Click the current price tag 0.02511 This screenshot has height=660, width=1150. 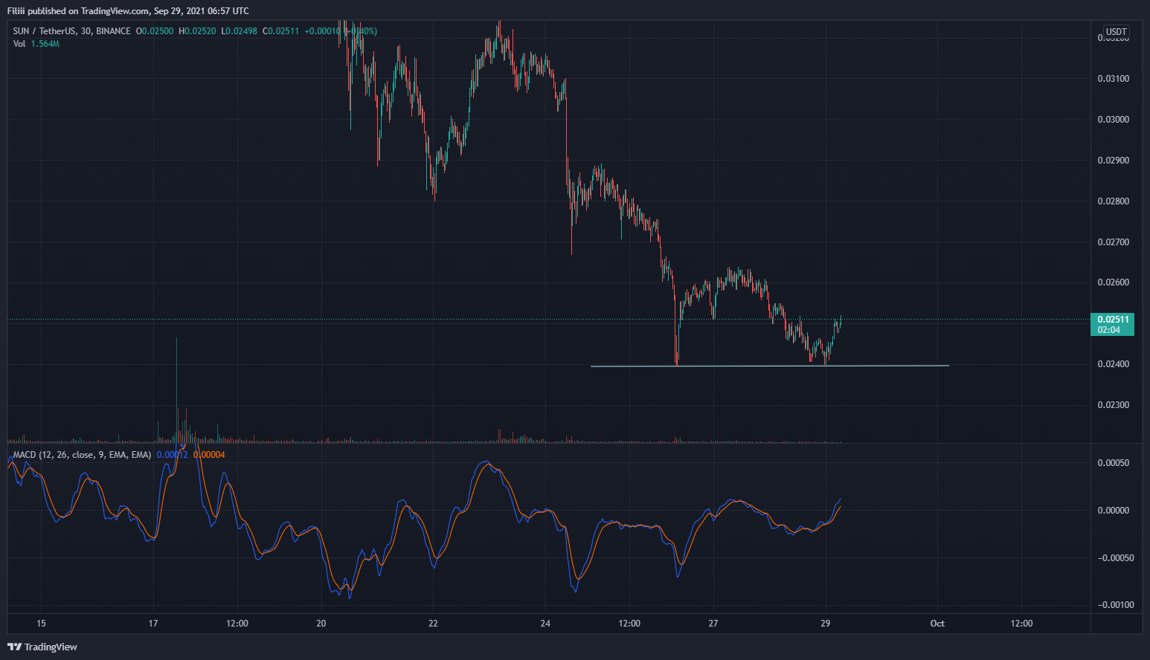pos(1113,320)
